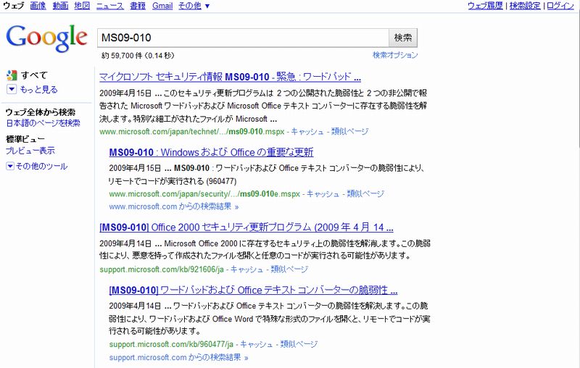The width and height of the screenshot is (580, 368).
Task: Open キャッシュ for ms09-010e.mspx result
Action: click(x=323, y=194)
